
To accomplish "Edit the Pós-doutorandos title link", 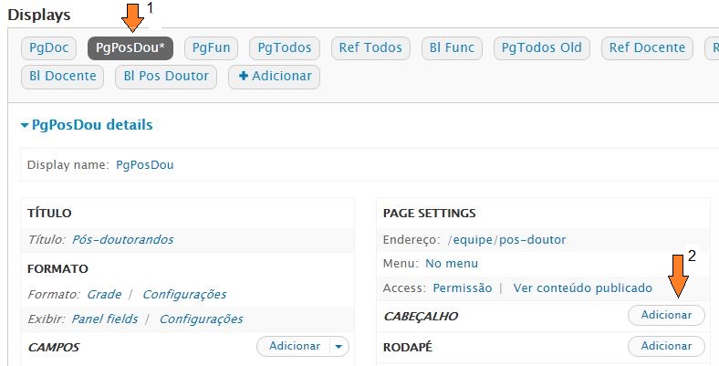I will coord(123,240).
